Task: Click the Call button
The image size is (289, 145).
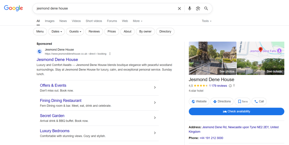Action: click(259, 101)
